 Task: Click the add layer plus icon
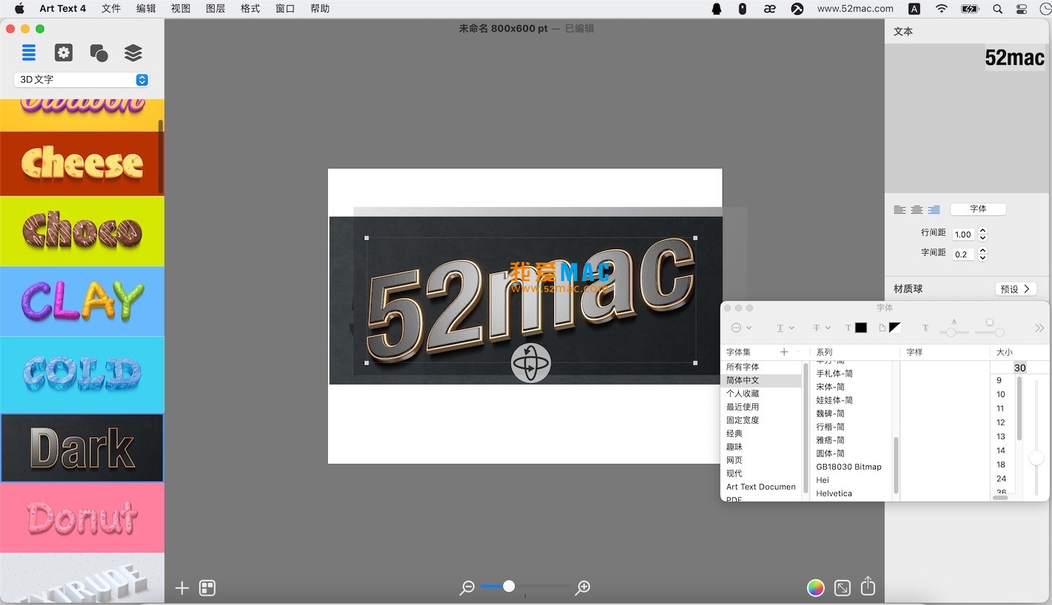pyautogui.click(x=182, y=588)
